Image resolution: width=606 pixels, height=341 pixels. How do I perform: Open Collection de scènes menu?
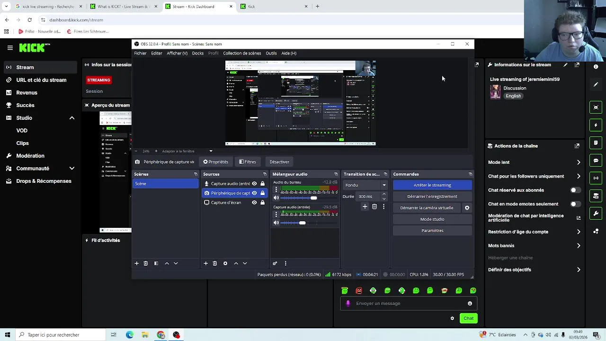tap(242, 53)
